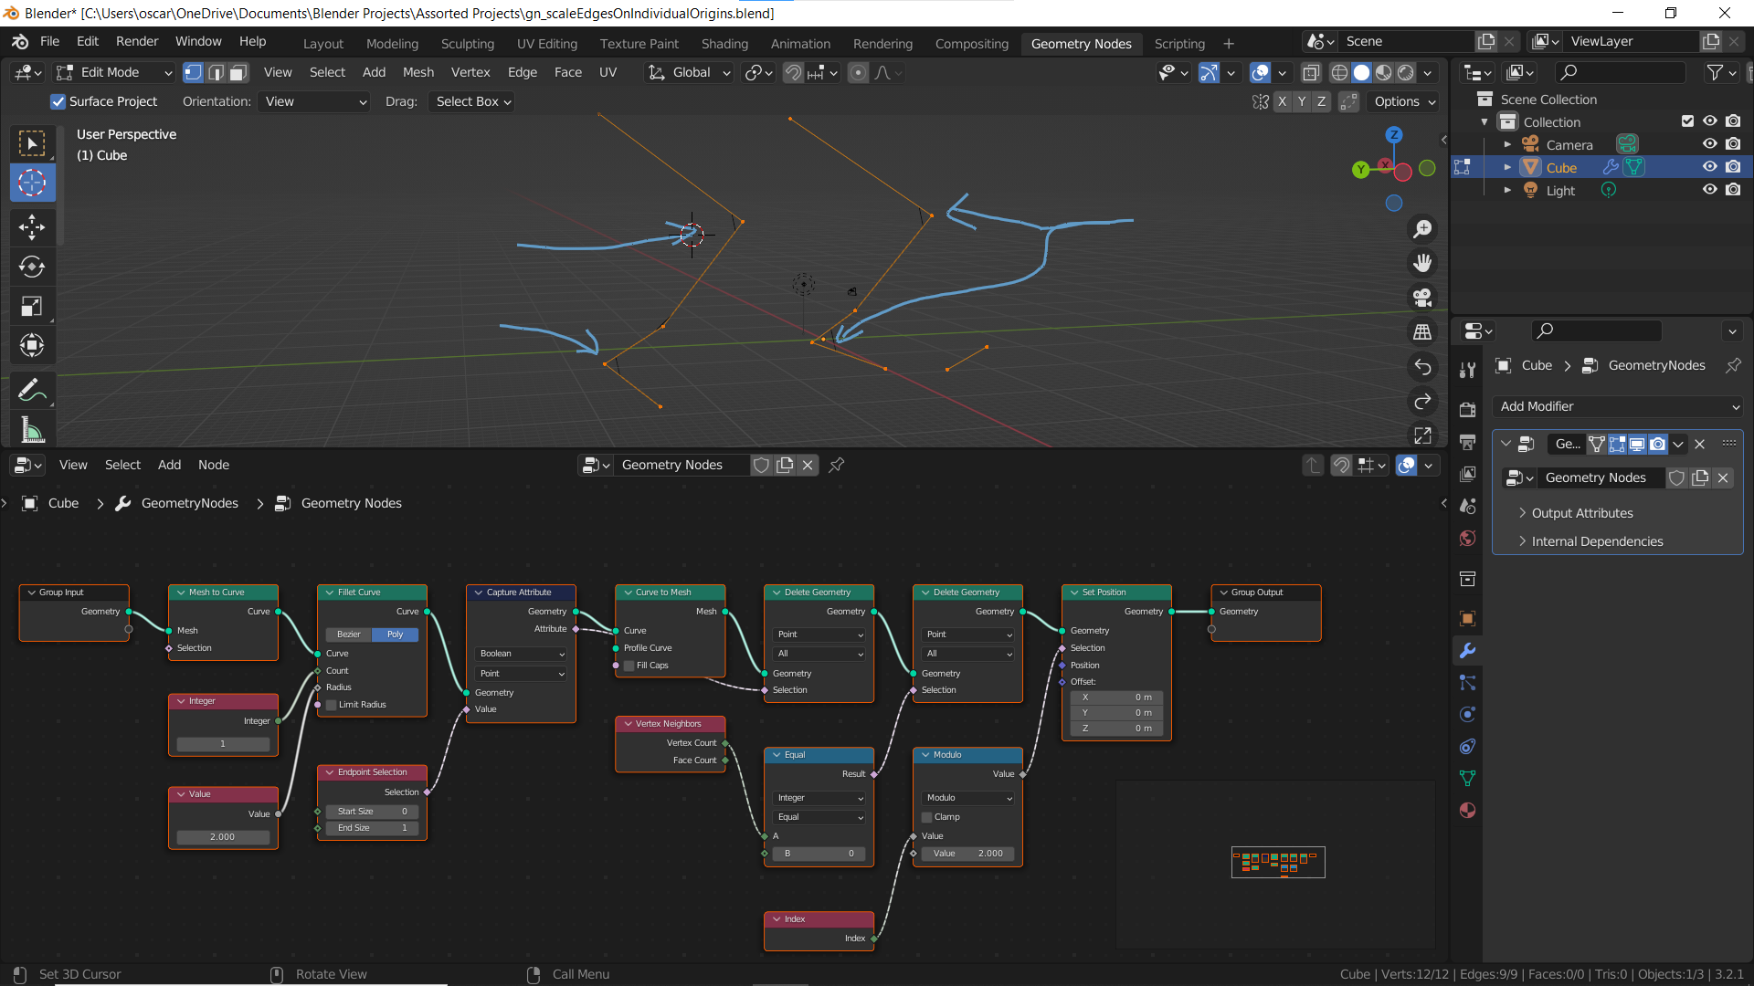1754x986 pixels.
Task: Toggle Fill Caps in Curve to Mesh
Action: point(629,666)
